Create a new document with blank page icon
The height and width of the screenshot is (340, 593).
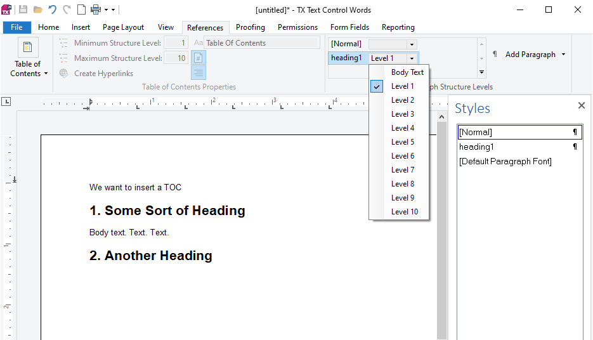(81, 10)
